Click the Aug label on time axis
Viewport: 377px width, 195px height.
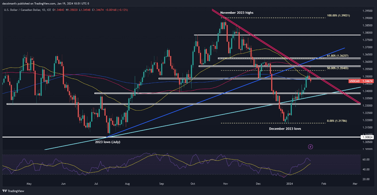[127, 184]
